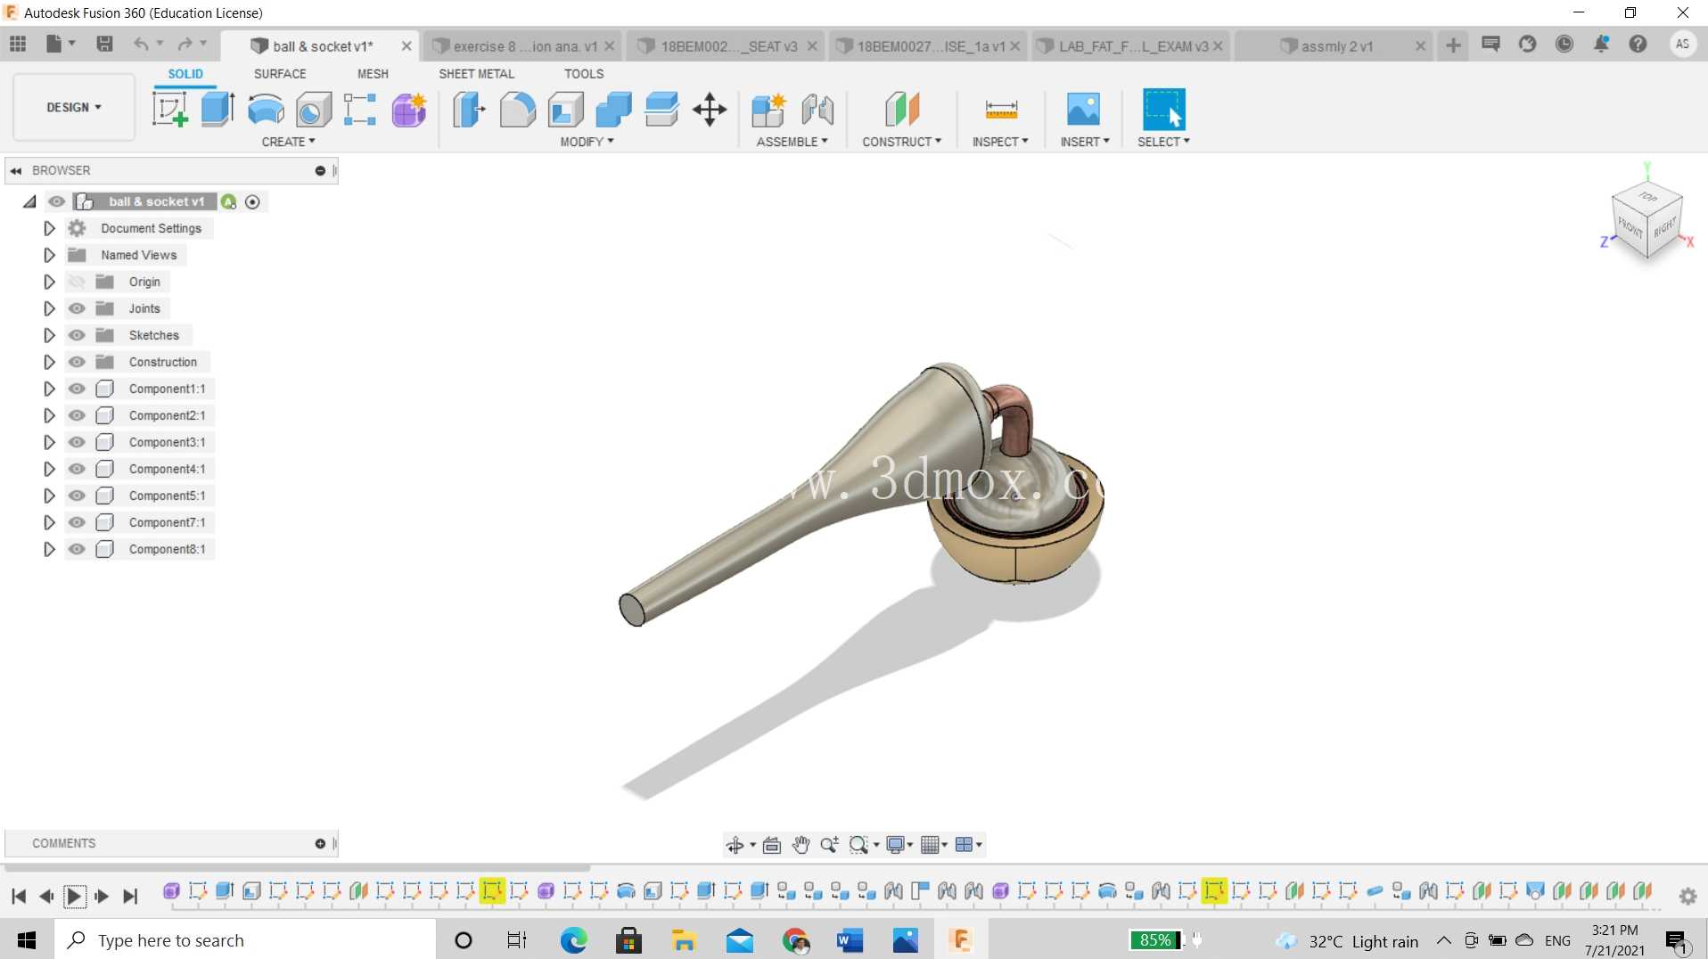Click the ViewCube orientation control
The image size is (1708, 959).
tap(1646, 221)
